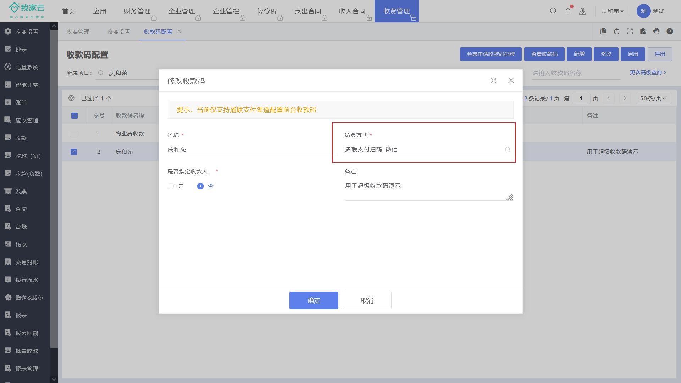Click the 名称 input field

coord(248,150)
